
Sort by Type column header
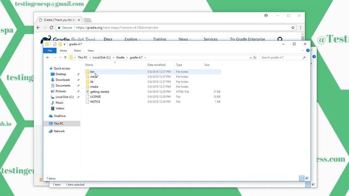coord(179,65)
